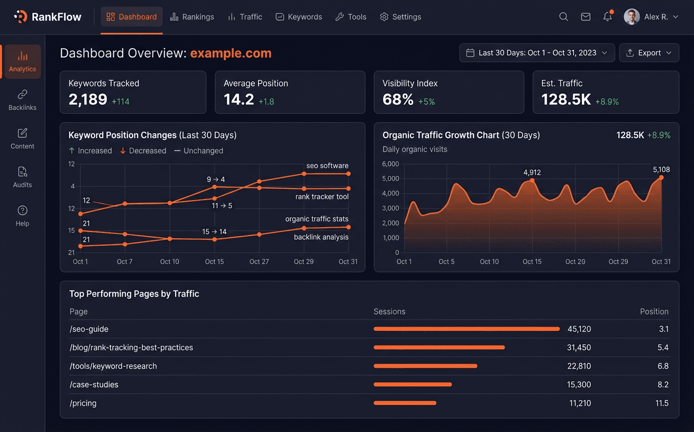Click the +5% visibility change value

click(x=426, y=102)
